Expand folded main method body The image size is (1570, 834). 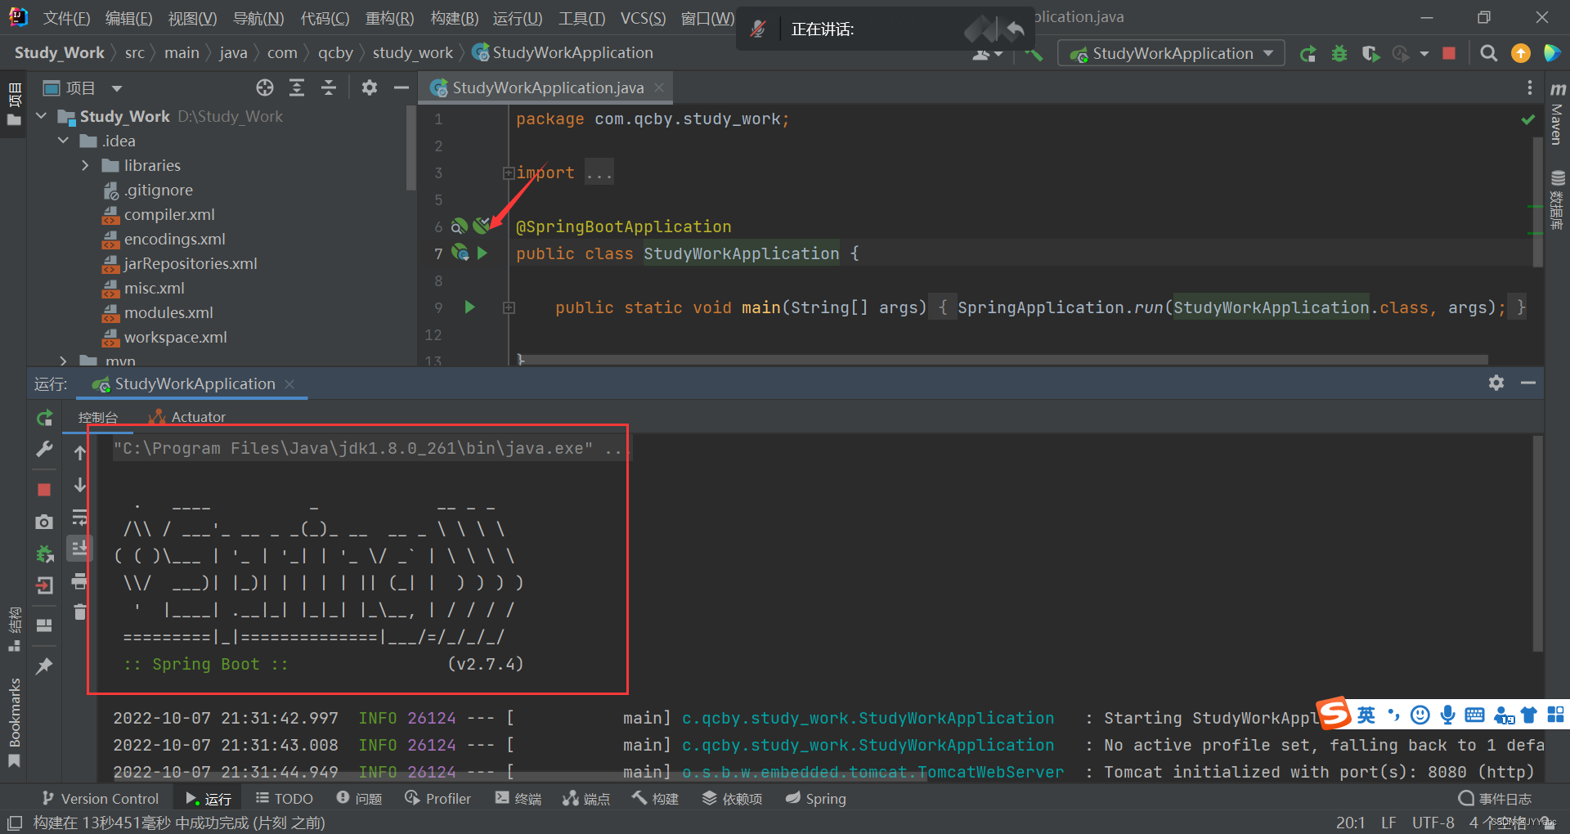[508, 307]
